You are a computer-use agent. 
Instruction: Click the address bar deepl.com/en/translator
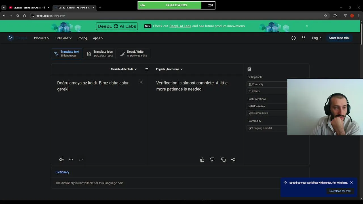[x=50, y=16]
